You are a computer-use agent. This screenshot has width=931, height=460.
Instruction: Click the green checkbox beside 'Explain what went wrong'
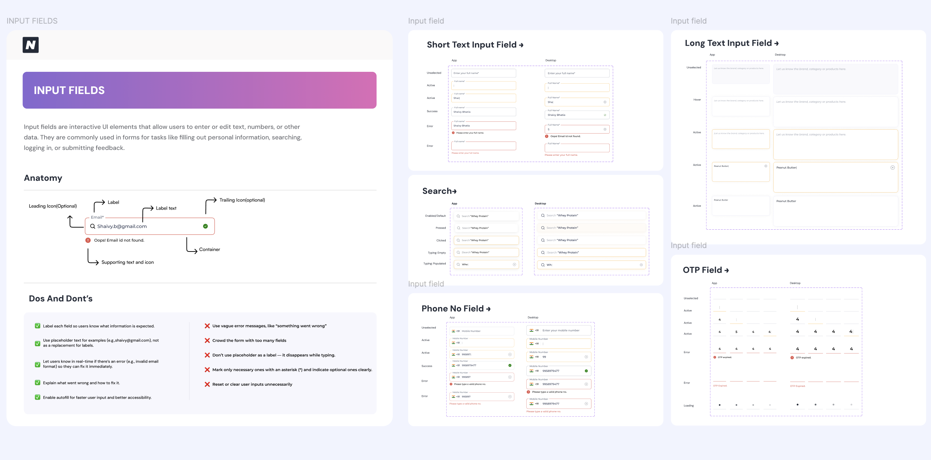coord(38,383)
